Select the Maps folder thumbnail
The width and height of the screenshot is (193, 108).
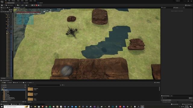[x=30, y=99]
